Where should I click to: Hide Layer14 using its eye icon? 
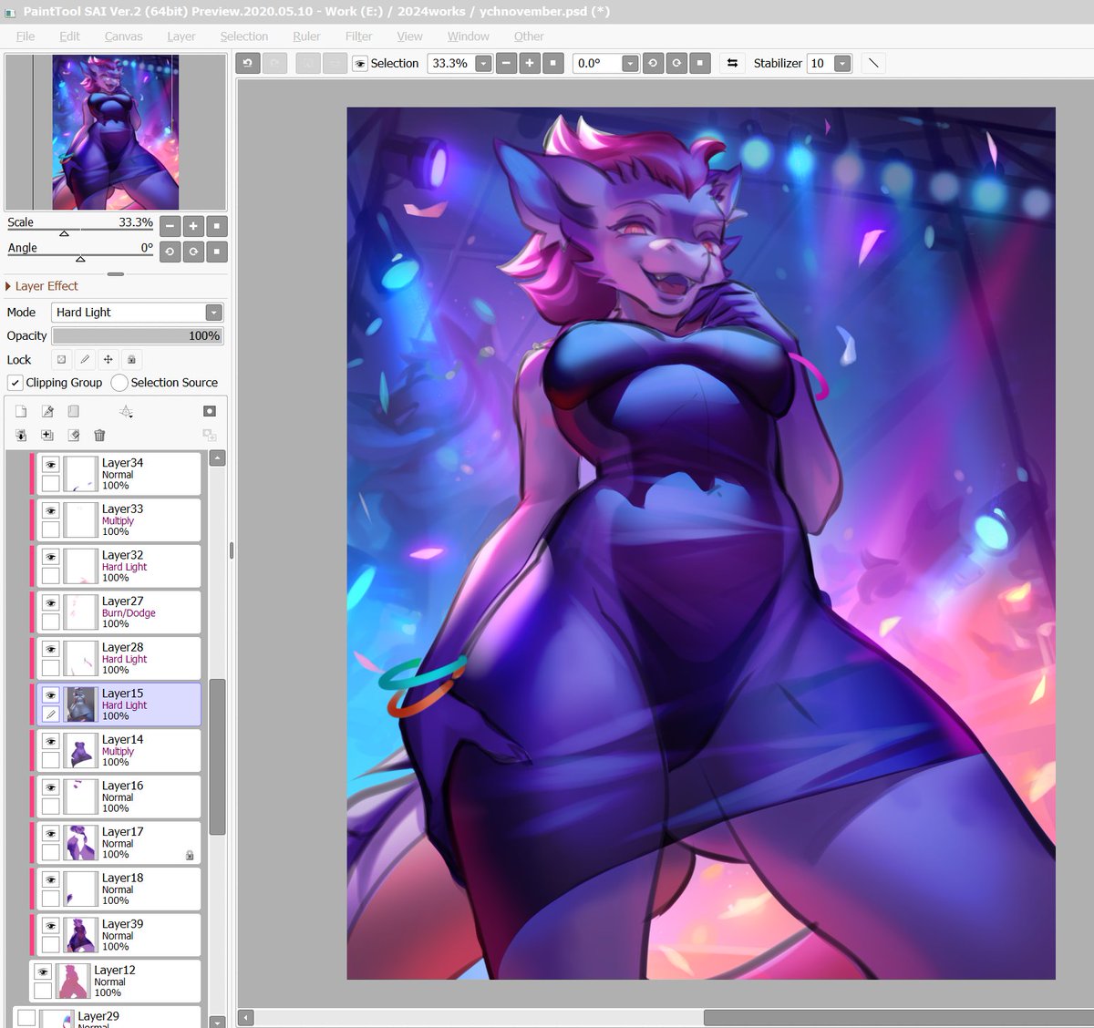pyautogui.click(x=51, y=742)
